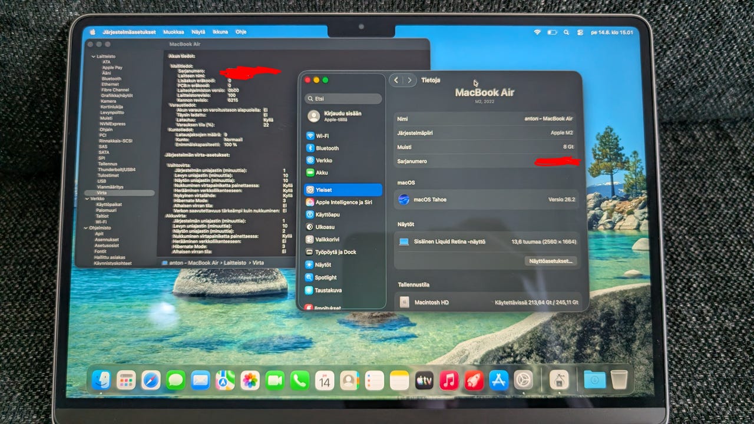Select Fontit under Ohjelmisto
754x424 pixels.
click(100, 251)
